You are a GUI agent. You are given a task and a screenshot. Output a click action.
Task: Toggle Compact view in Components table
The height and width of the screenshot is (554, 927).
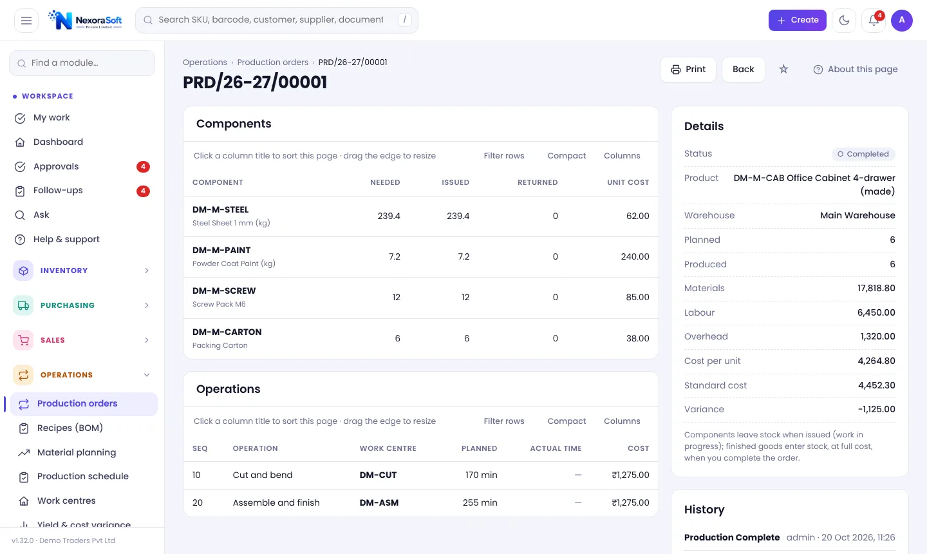pos(566,156)
